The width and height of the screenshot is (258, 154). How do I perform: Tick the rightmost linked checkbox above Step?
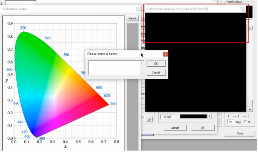(x=250, y=116)
